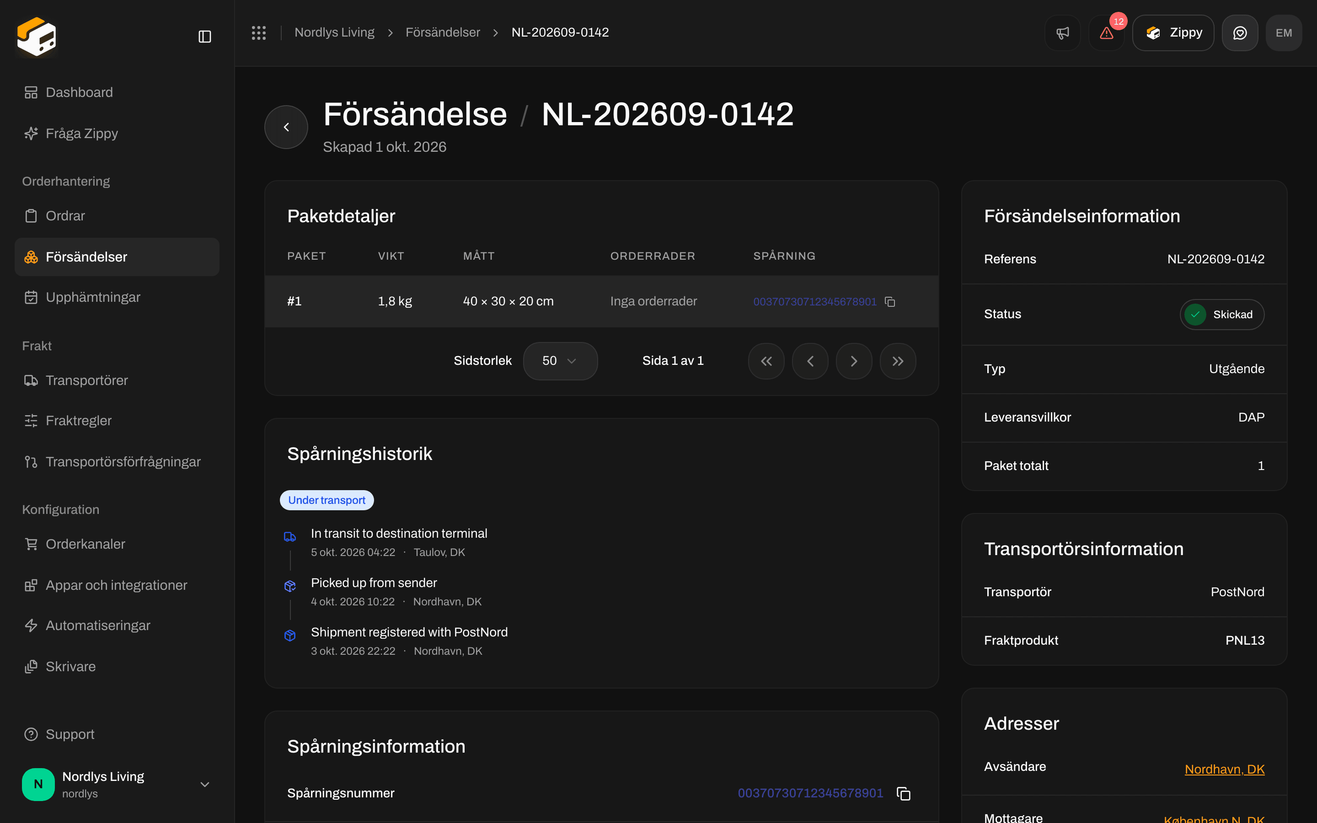Open announcements via the megaphone icon
Image resolution: width=1317 pixels, height=823 pixels.
tap(1062, 32)
